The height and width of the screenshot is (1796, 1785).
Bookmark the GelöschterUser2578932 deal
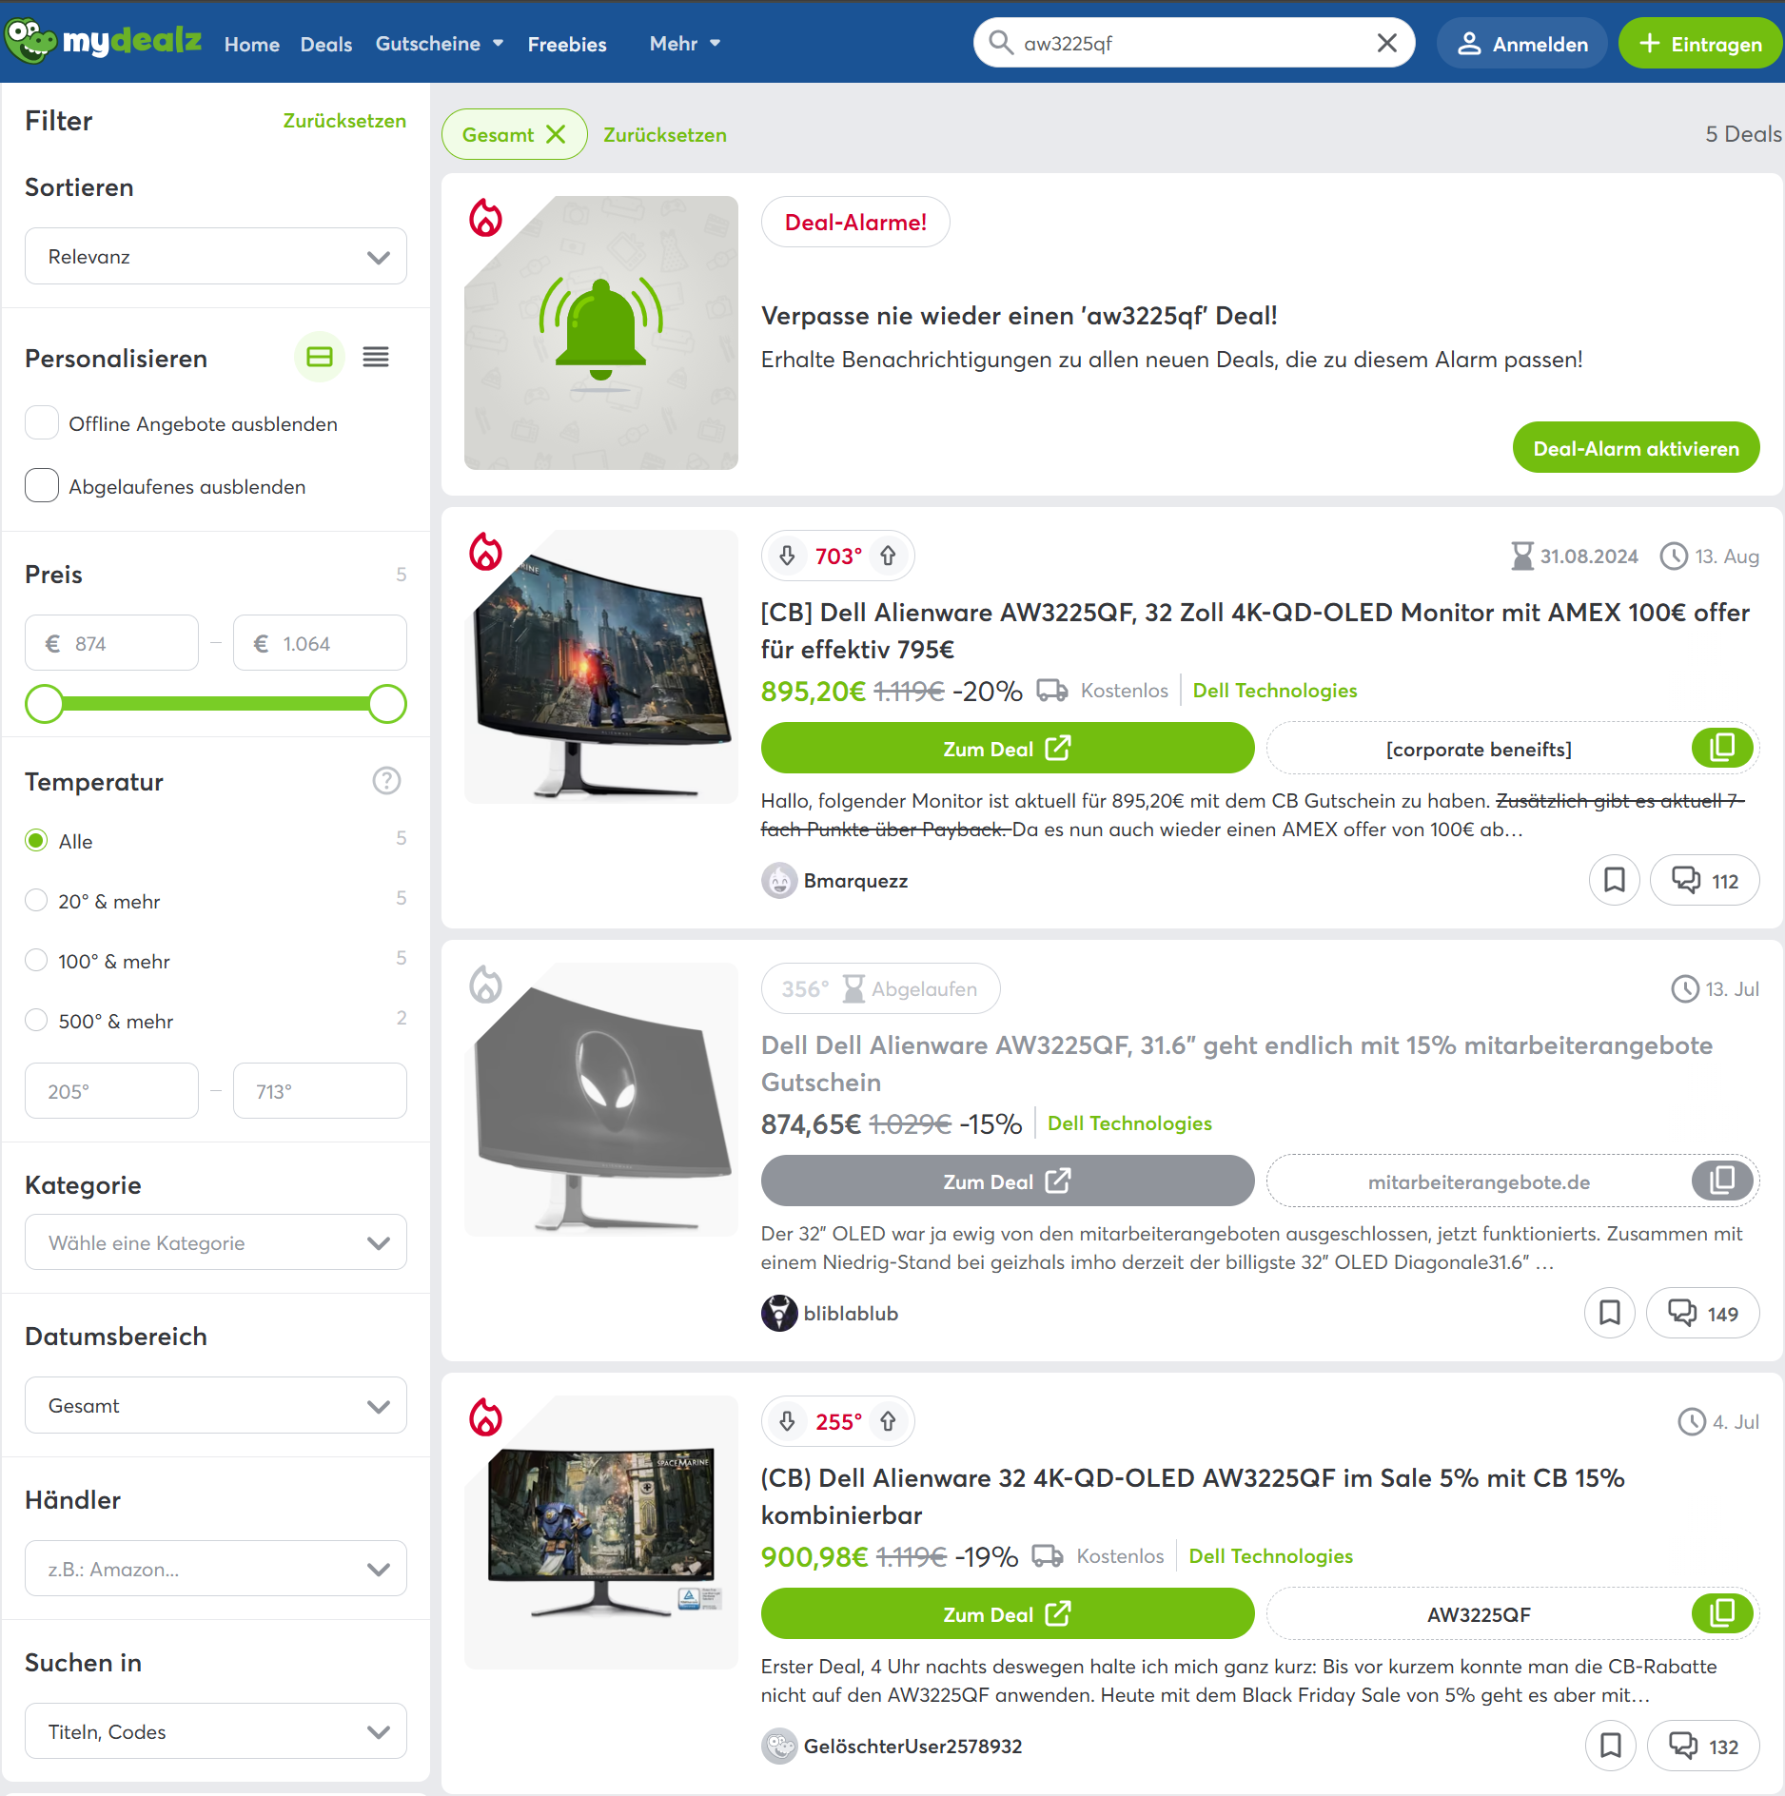point(1611,1746)
